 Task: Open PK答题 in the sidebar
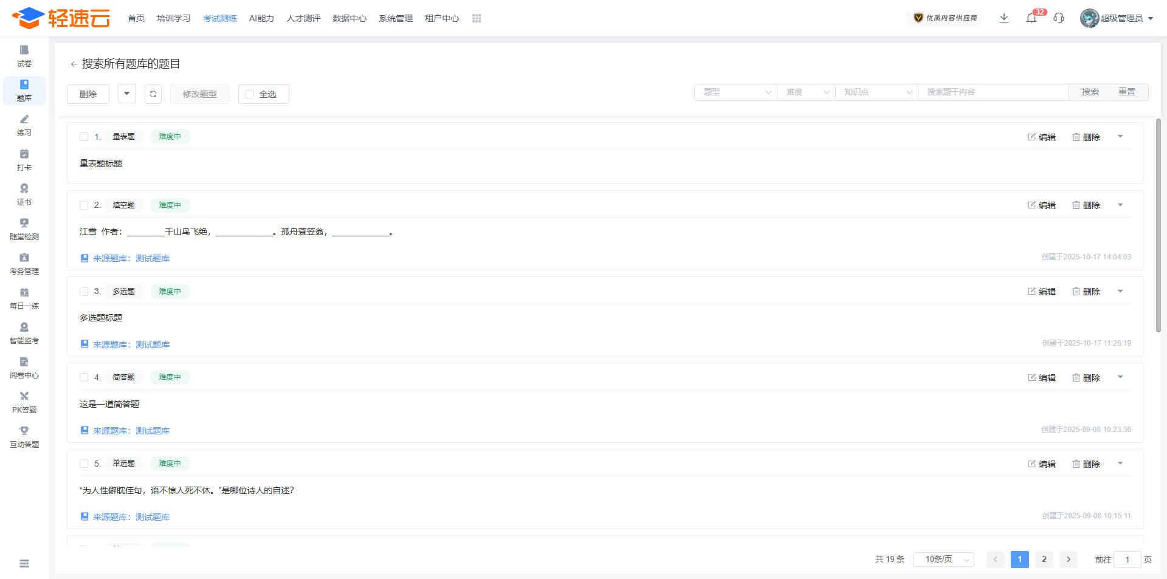[24, 402]
